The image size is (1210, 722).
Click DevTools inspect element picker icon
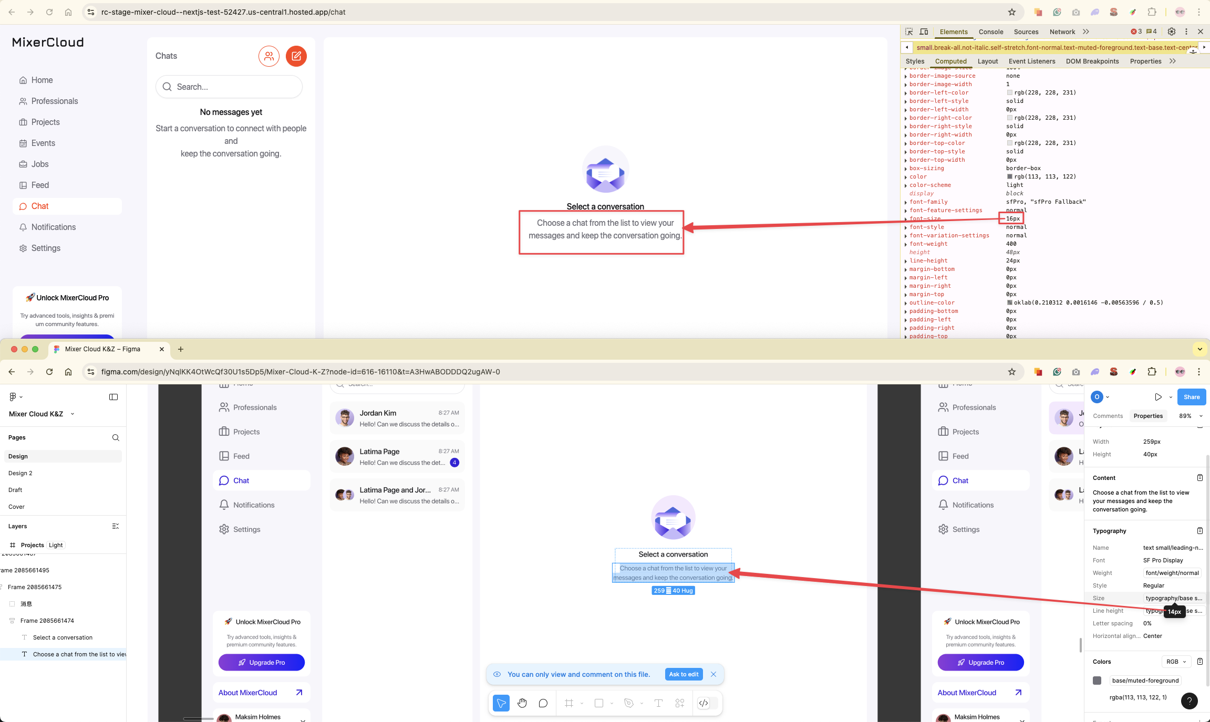(x=909, y=32)
